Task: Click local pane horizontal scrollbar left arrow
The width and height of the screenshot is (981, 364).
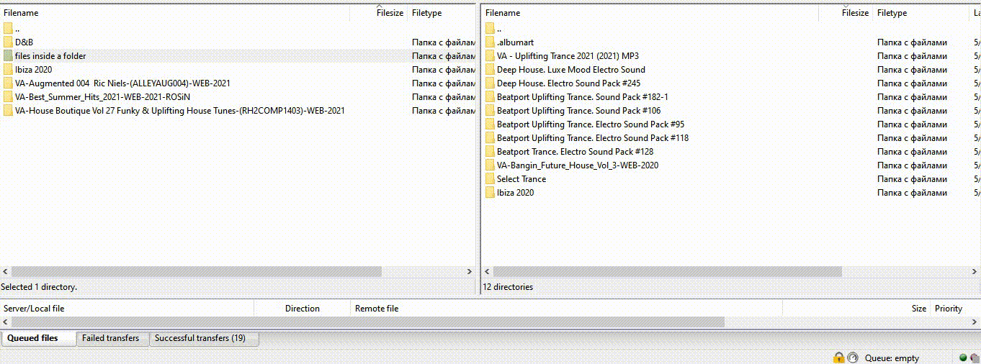Action: point(5,272)
